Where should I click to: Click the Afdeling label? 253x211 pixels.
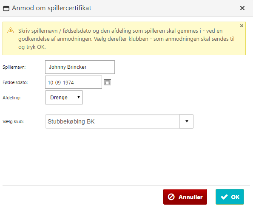coord(11,98)
